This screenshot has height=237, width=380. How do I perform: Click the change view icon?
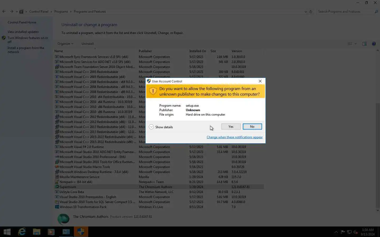coord(350,44)
